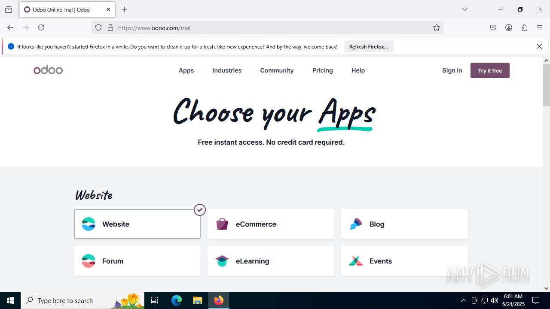
Task: Click Firefox taskbar icon
Action: click(219, 300)
